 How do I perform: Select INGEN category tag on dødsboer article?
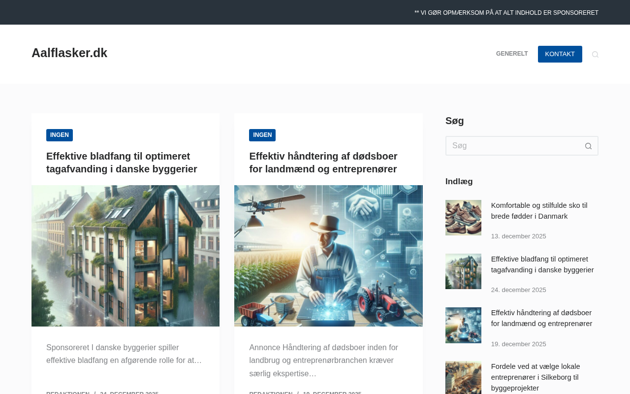[262, 135]
